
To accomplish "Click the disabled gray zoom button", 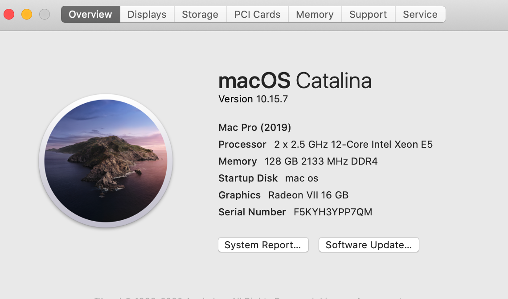I will coord(45,14).
